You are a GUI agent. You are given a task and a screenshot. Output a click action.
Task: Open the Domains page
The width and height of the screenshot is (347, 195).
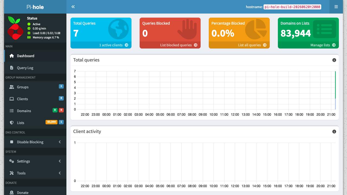pos(35,111)
